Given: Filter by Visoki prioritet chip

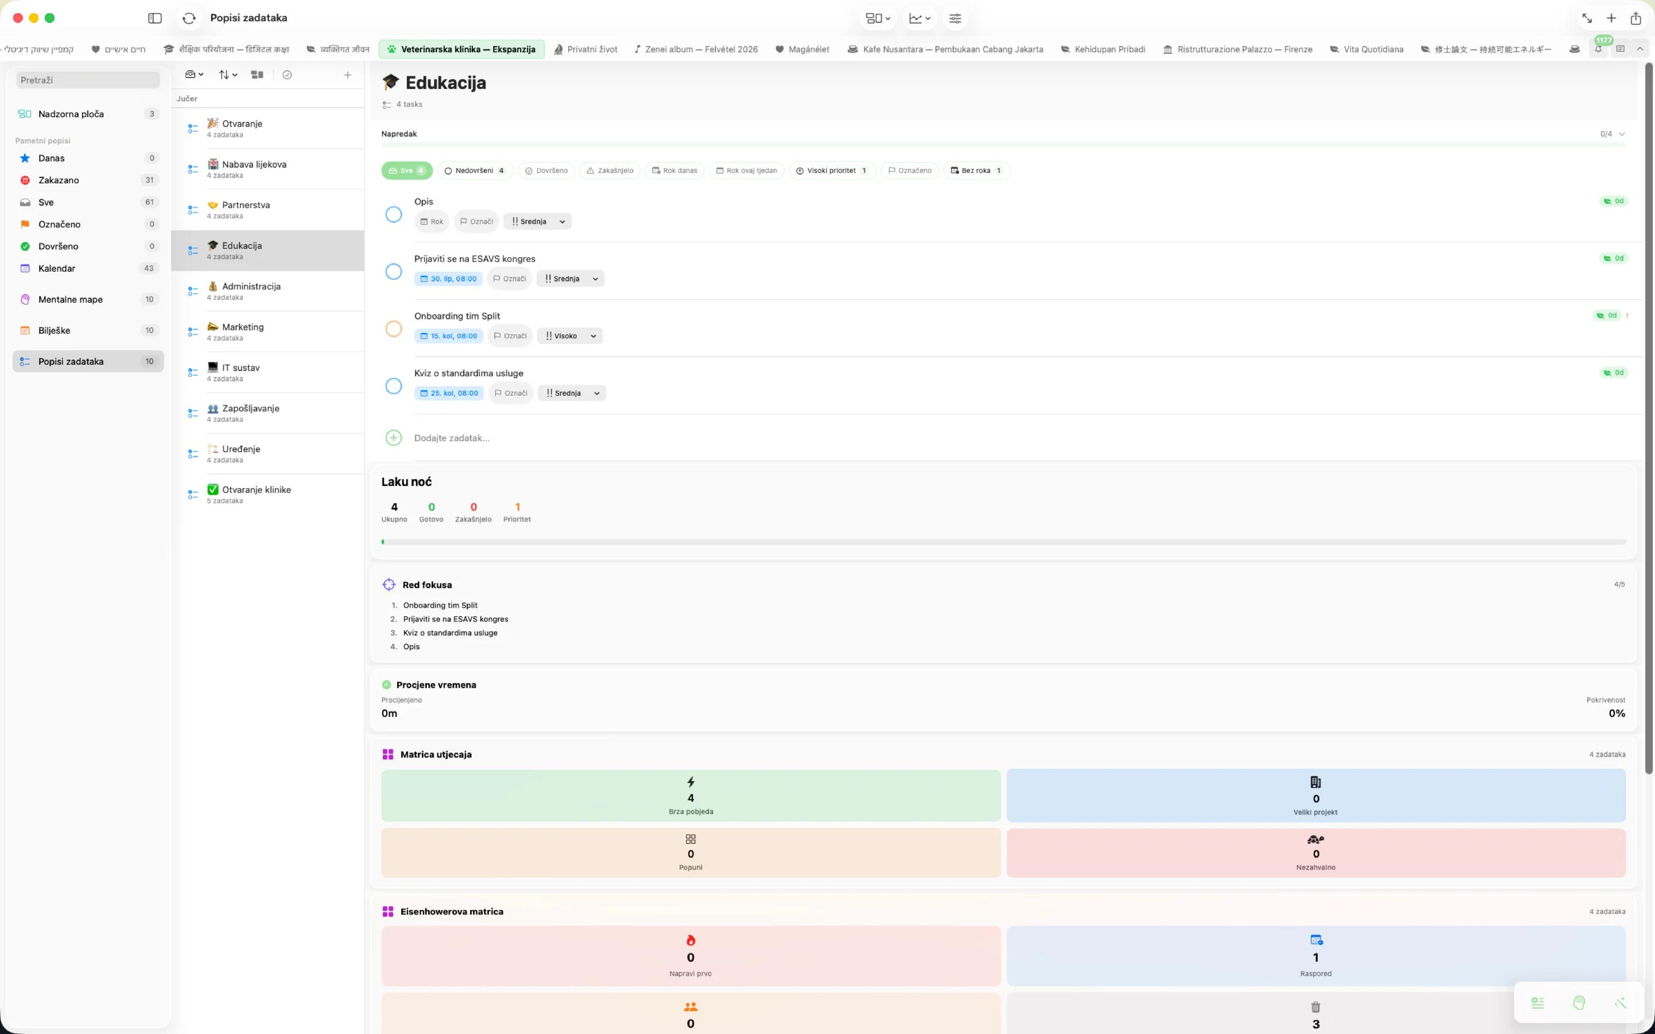Looking at the screenshot, I should (x=832, y=171).
